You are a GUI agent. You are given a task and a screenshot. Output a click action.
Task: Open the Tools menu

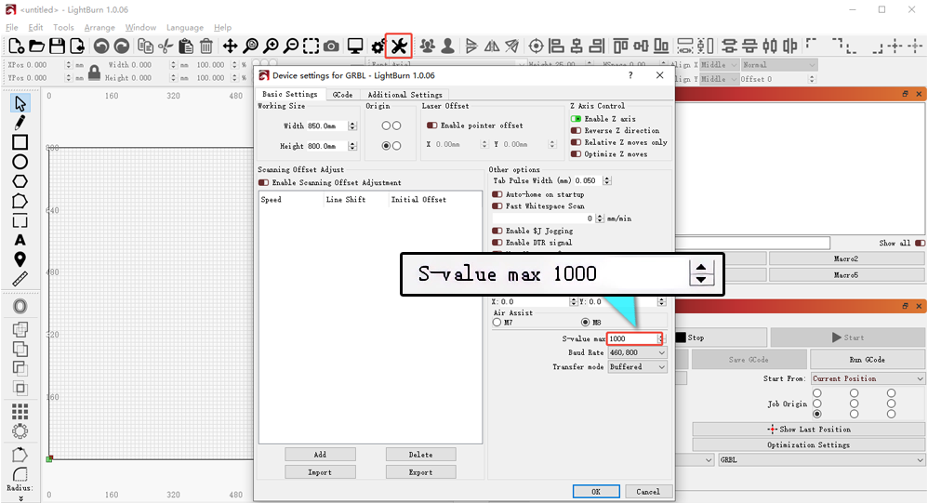pyautogui.click(x=63, y=28)
